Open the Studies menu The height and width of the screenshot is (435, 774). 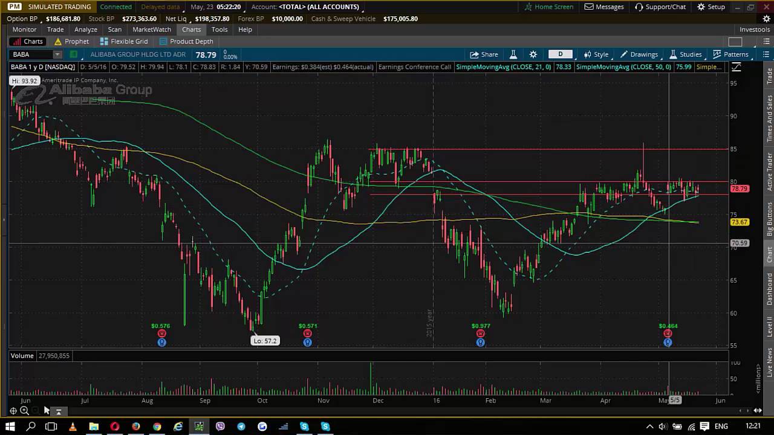pyautogui.click(x=685, y=54)
